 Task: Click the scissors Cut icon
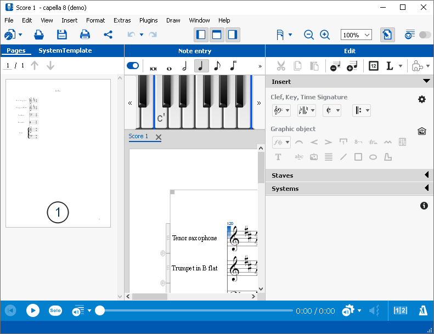click(x=281, y=66)
